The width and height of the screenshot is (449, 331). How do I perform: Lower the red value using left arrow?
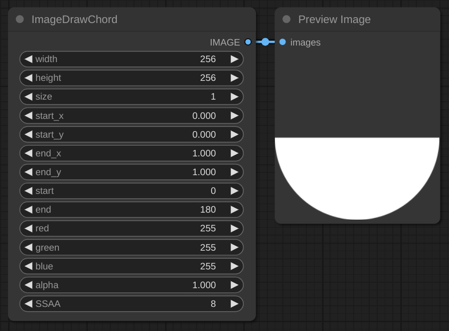click(x=28, y=228)
